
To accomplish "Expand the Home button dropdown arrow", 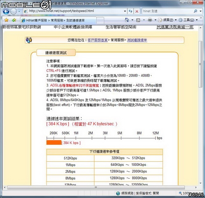I will (133, 20).
